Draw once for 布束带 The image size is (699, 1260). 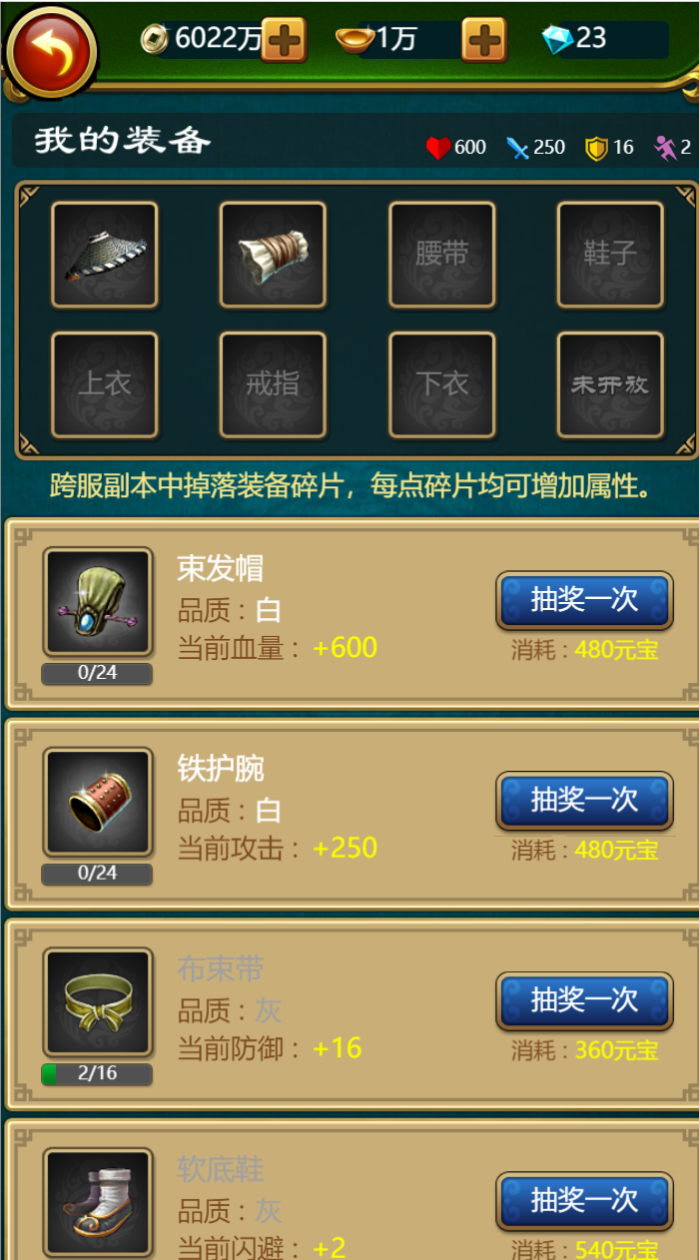tap(584, 1000)
